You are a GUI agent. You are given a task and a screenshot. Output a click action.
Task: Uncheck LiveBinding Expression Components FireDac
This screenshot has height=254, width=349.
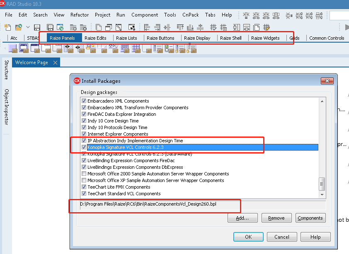click(84, 161)
